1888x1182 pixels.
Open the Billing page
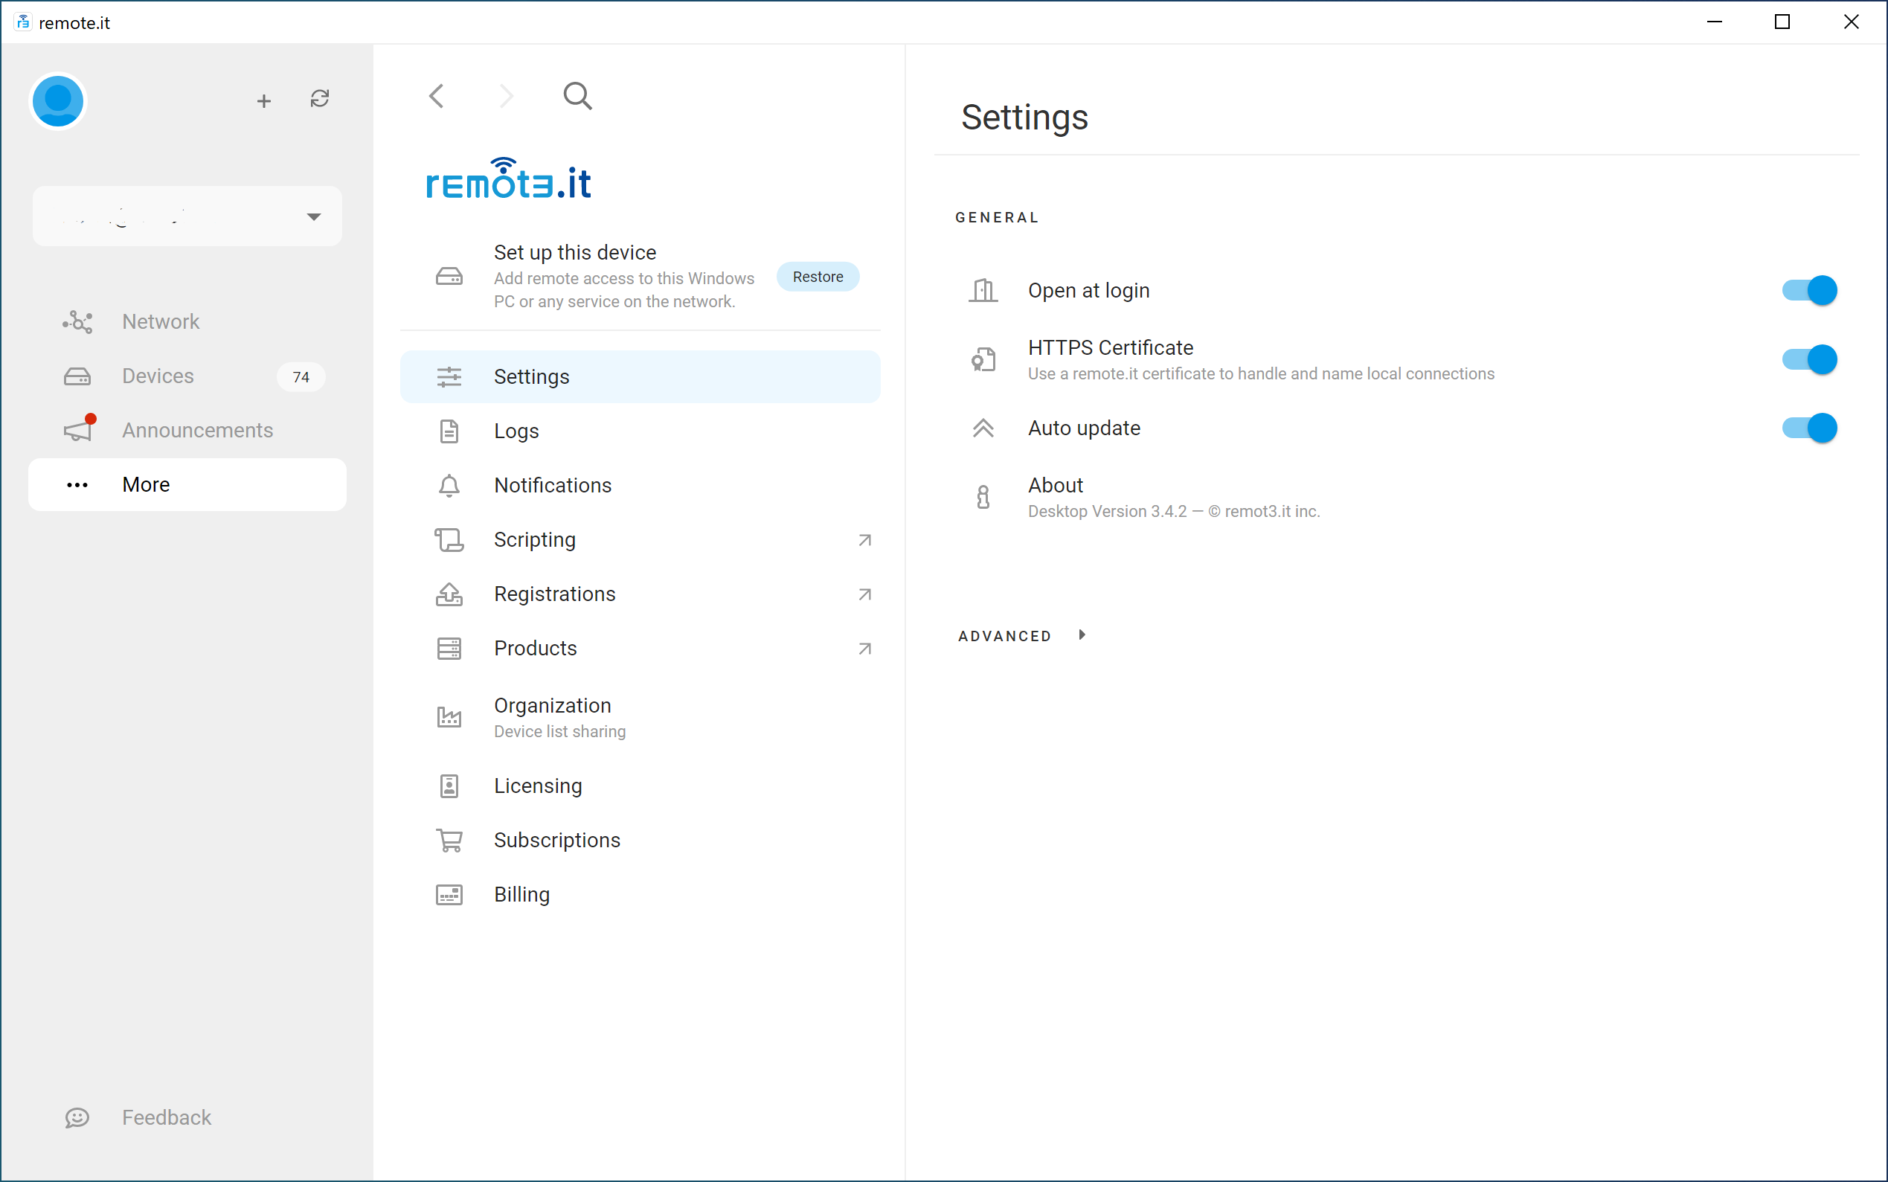[640, 894]
